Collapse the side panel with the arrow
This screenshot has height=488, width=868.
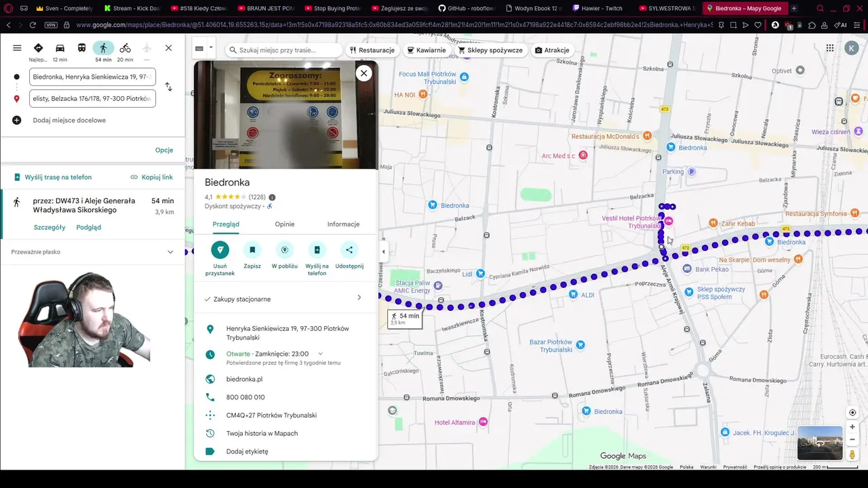383,251
